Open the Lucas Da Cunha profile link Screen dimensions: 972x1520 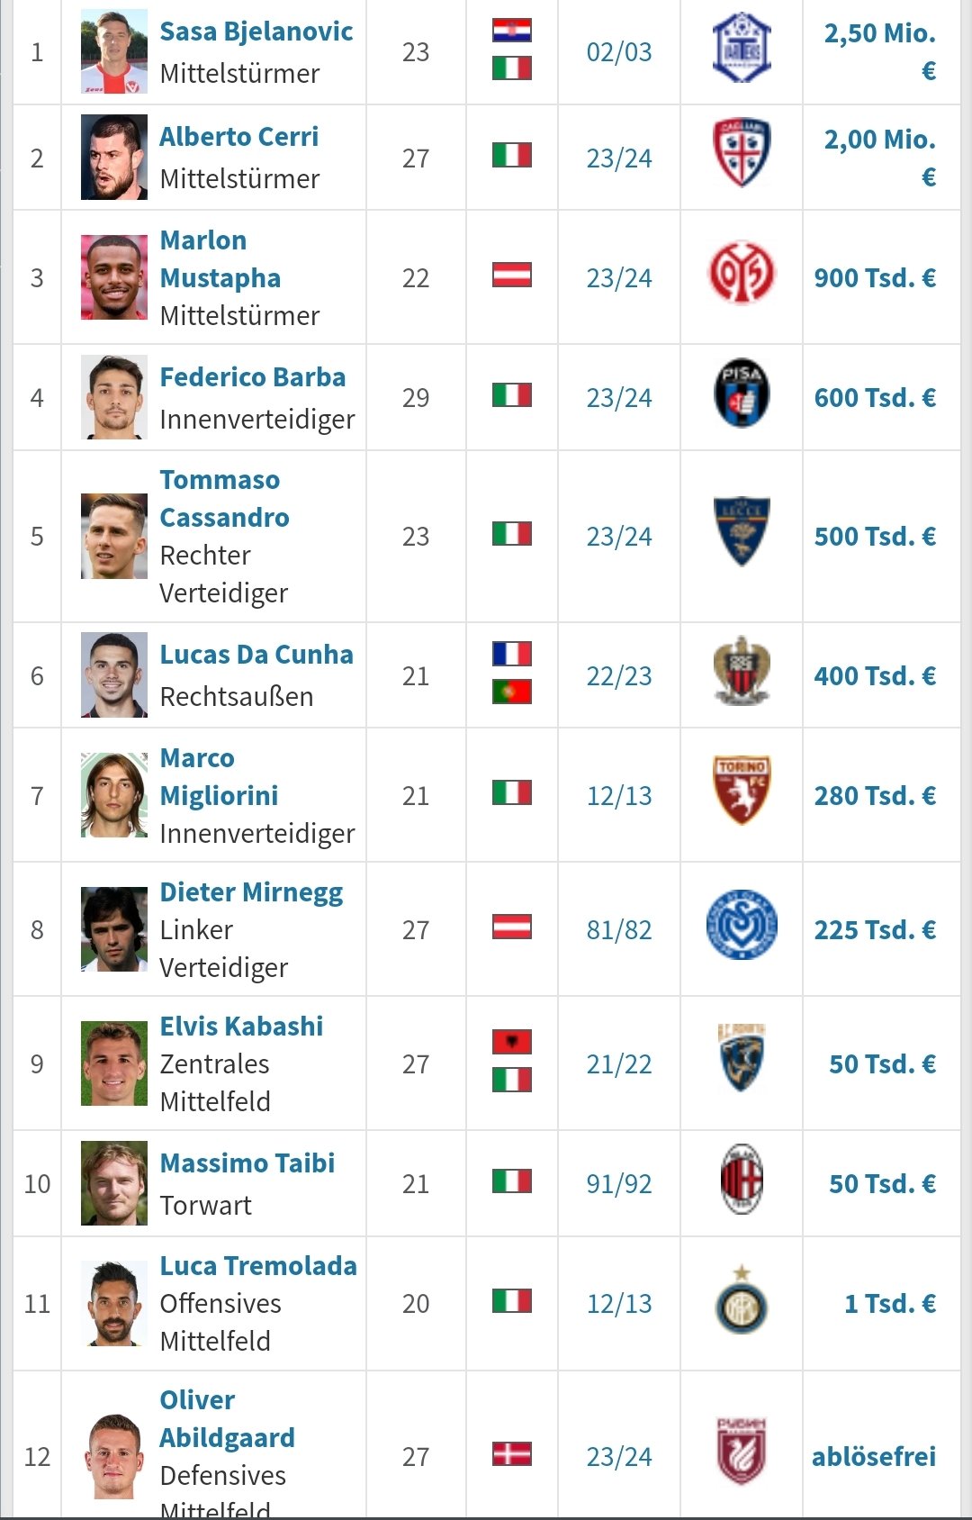[x=256, y=655]
